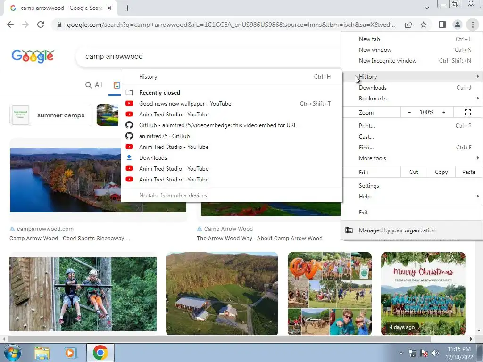The height and width of the screenshot is (362, 483).
Task: Reopen GitHub animtred75/videoembedge entry
Action: tap(232, 125)
